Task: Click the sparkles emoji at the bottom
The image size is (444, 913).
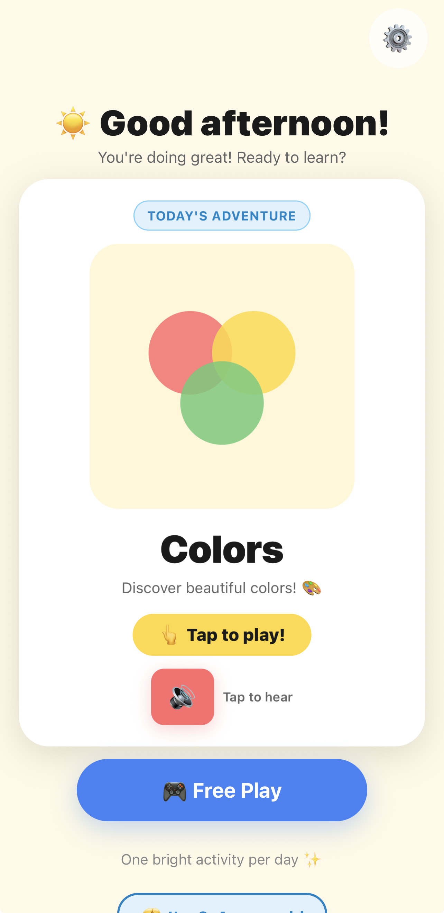Action: pos(313,860)
